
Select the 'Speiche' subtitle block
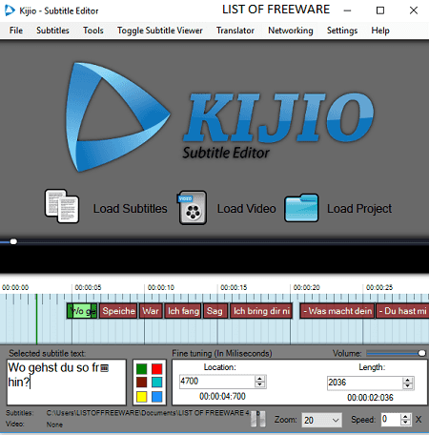click(118, 311)
